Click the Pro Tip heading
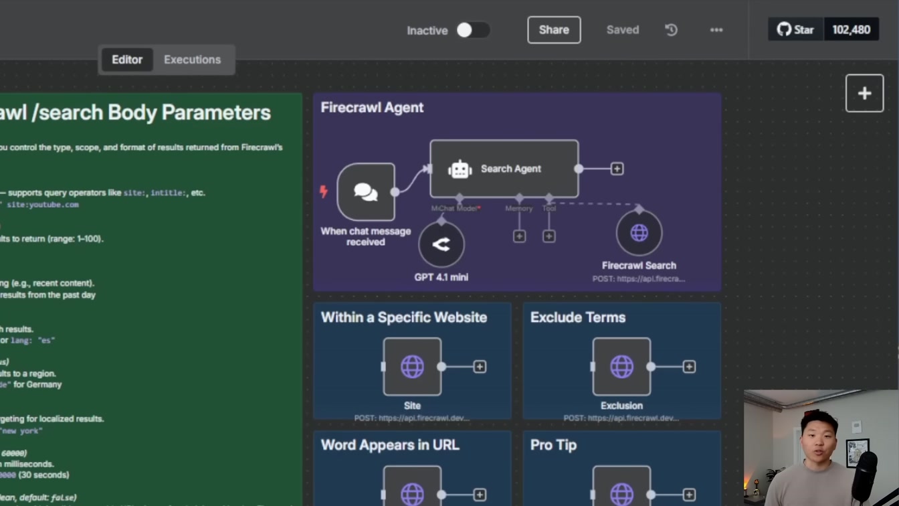The height and width of the screenshot is (506, 899). pos(553,445)
